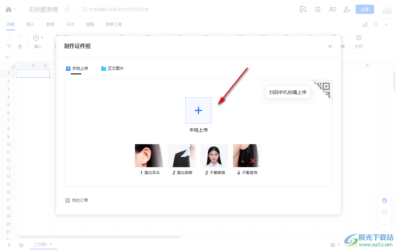Open column A filter icon
Screen dimensions: 397x250
click(45, 65)
